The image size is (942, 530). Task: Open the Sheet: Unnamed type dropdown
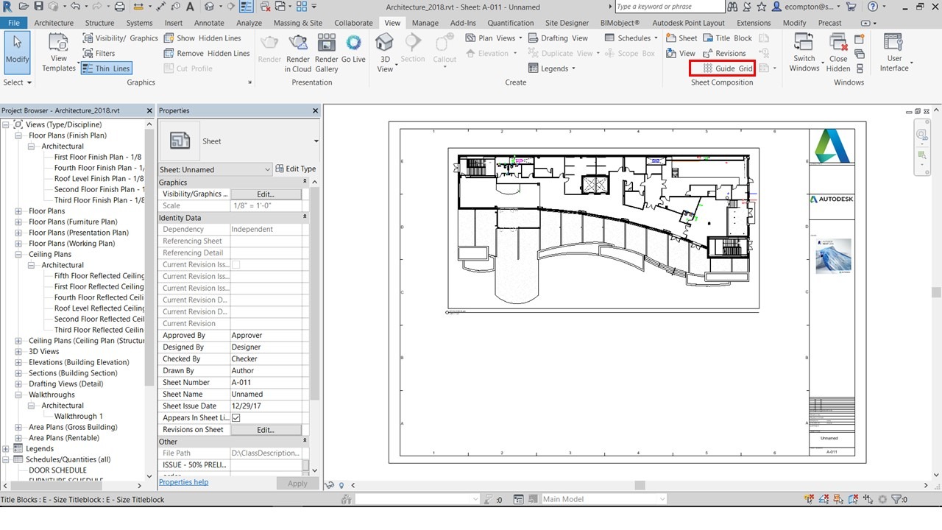[x=267, y=169]
